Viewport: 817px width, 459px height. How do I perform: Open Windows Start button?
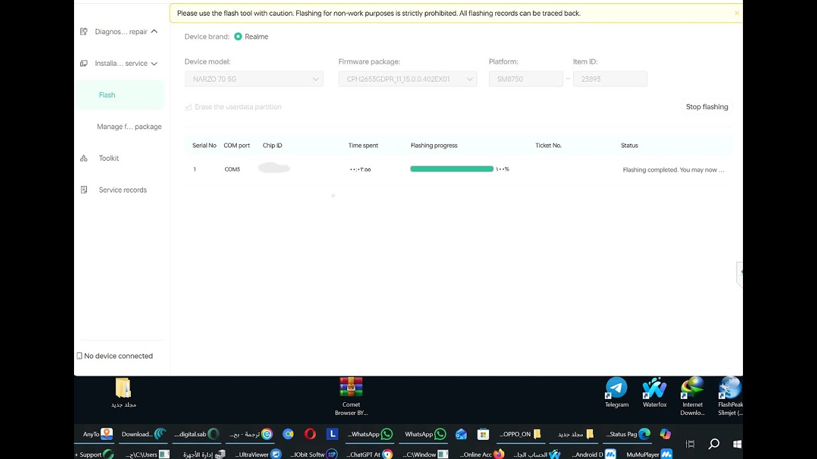(737, 444)
